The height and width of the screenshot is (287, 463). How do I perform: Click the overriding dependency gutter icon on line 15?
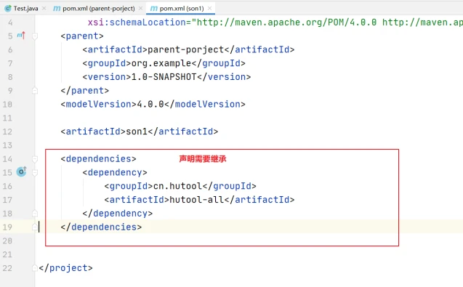22,171
